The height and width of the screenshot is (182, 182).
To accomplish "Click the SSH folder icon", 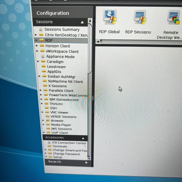I will point(47,108).
